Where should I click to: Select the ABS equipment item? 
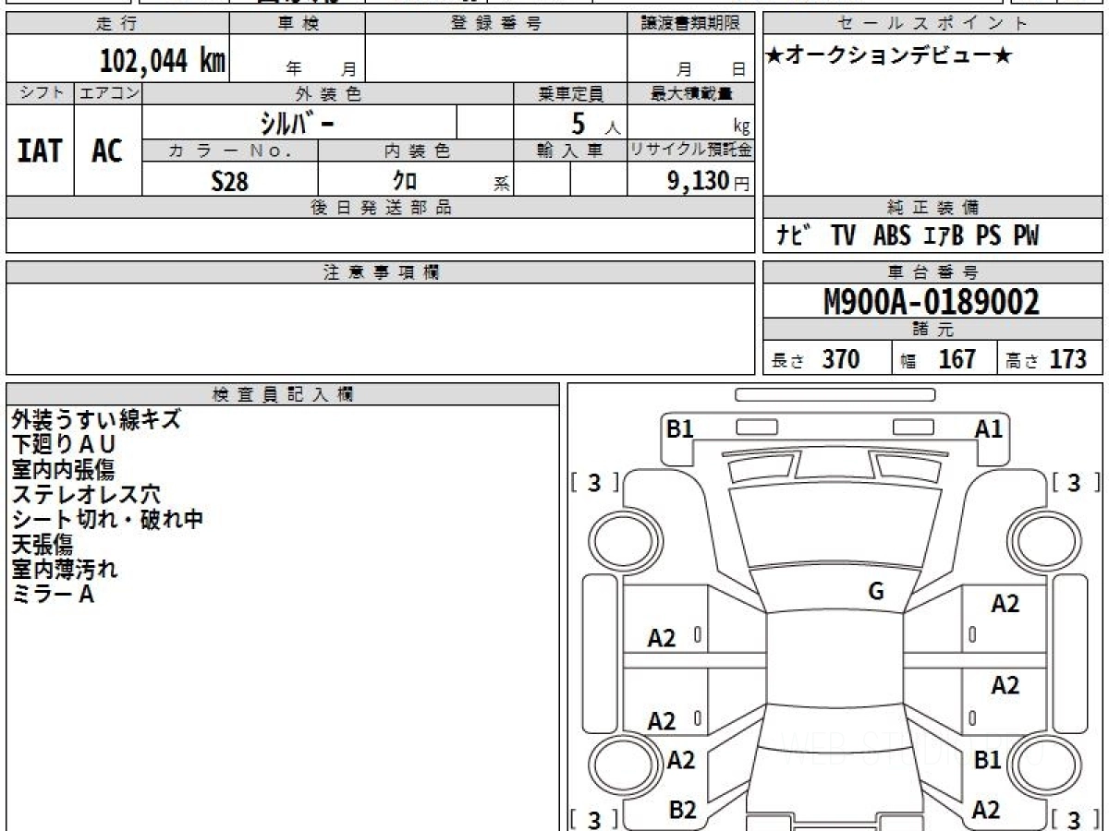892,236
